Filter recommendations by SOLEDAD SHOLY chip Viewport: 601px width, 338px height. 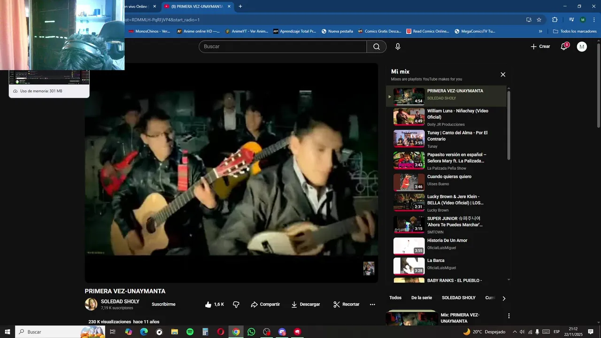click(459, 298)
